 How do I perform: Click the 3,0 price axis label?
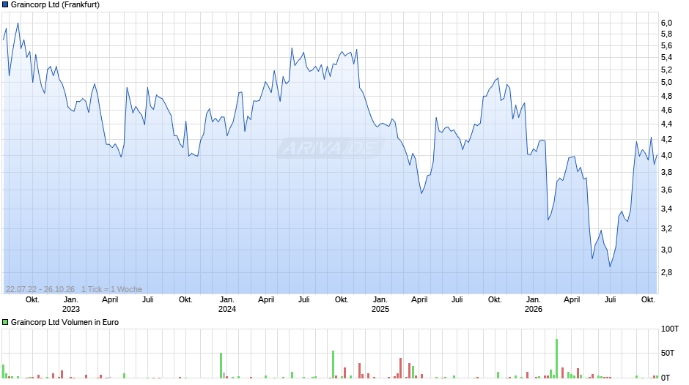click(666, 250)
